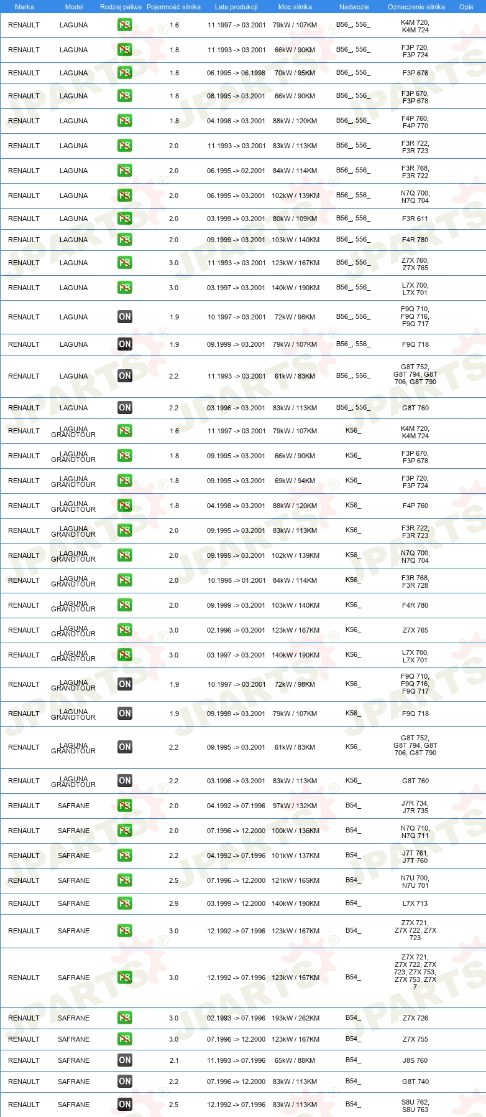Click petrol icon in Laguna F4P 770 row
Image resolution: width=486 pixels, height=1117 pixels.
125,121
